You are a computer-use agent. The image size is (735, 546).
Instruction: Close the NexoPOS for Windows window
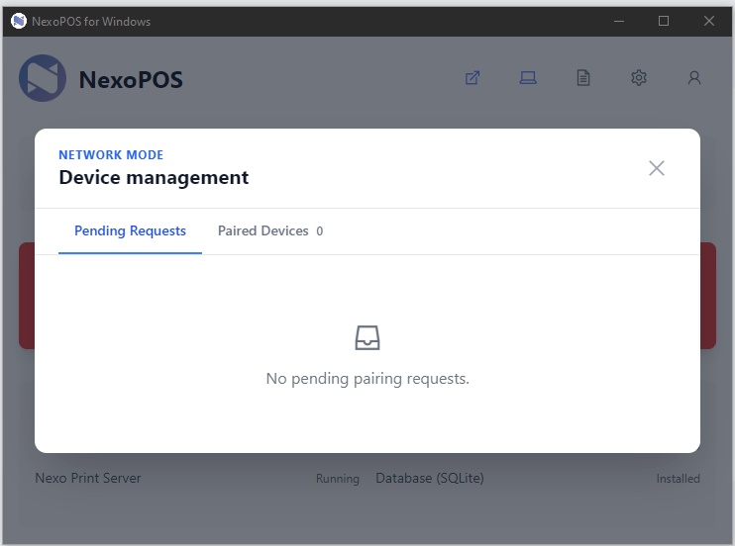[x=709, y=21]
